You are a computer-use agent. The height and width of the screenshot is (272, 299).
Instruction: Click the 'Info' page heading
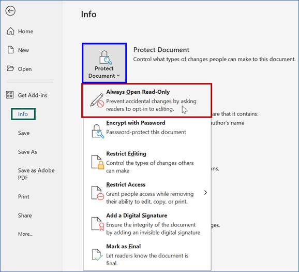point(88,15)
